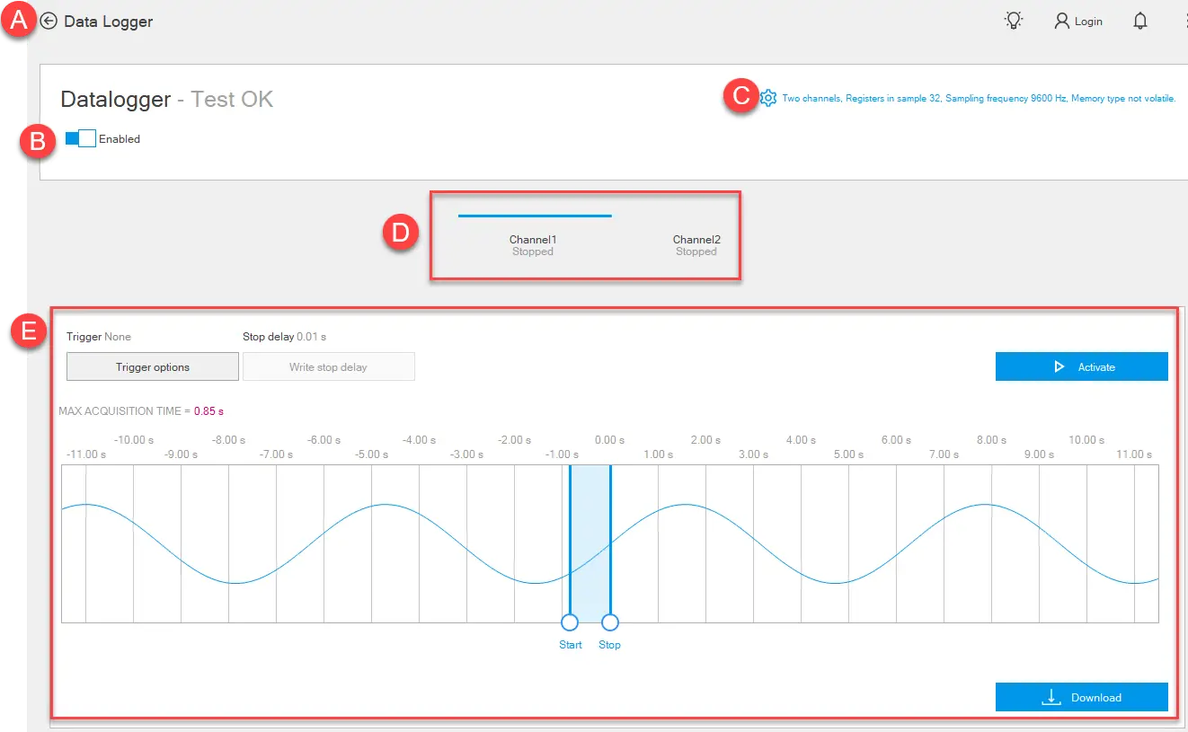Click the Data Logger header title
This screenshot has width=1188, height=732.
(108, 22)
